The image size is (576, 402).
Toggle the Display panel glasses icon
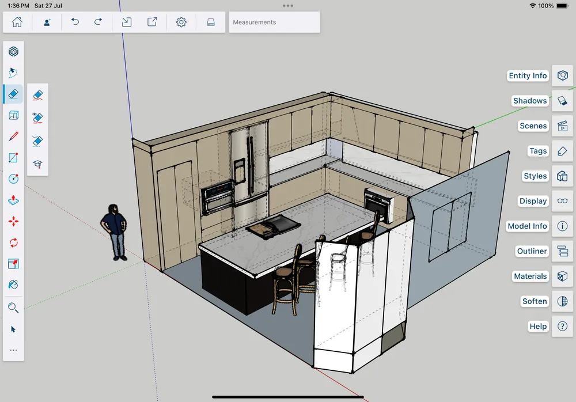click(x=562, y=201)
